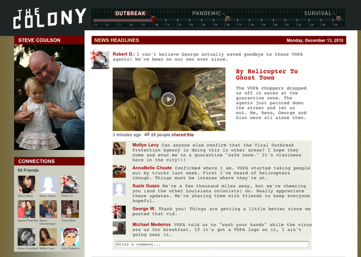Click the 'shared this' link
361x257 pixels.
(x=182, y=135)
